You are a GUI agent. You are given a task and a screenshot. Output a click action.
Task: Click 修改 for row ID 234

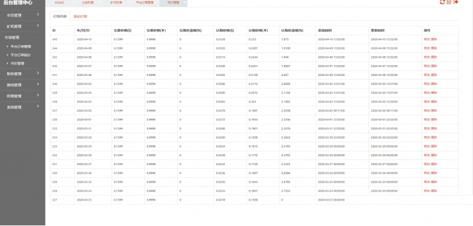pyautogui.click(x=426, y=137)
